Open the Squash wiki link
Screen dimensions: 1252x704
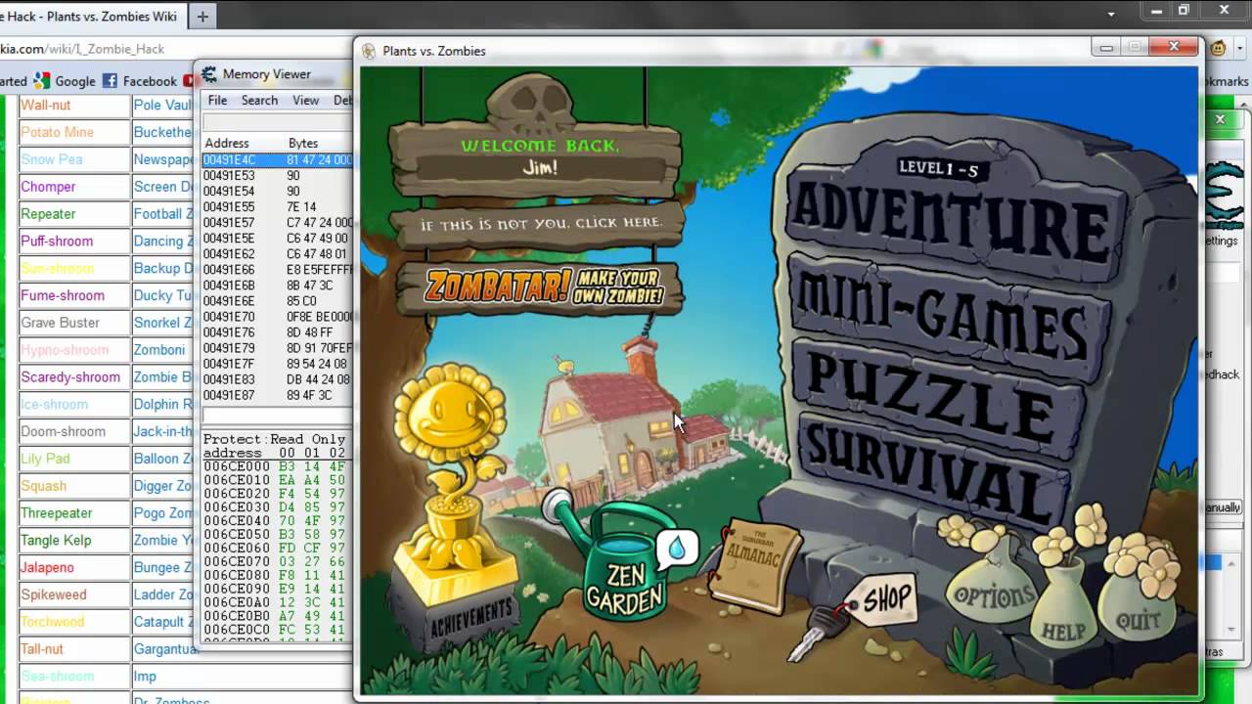pos(44,486)
